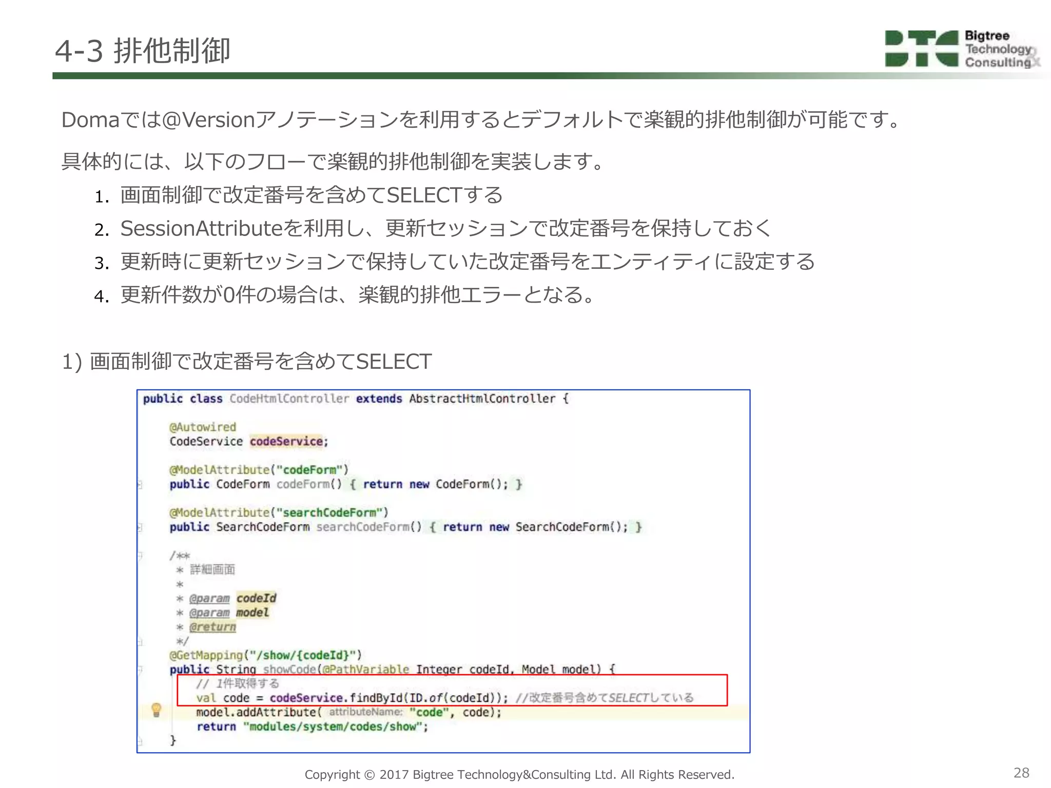This screenshot has height=788, width=1051.
Task: Click the AbstractHtmlController class name
Action: coord(482,399)
